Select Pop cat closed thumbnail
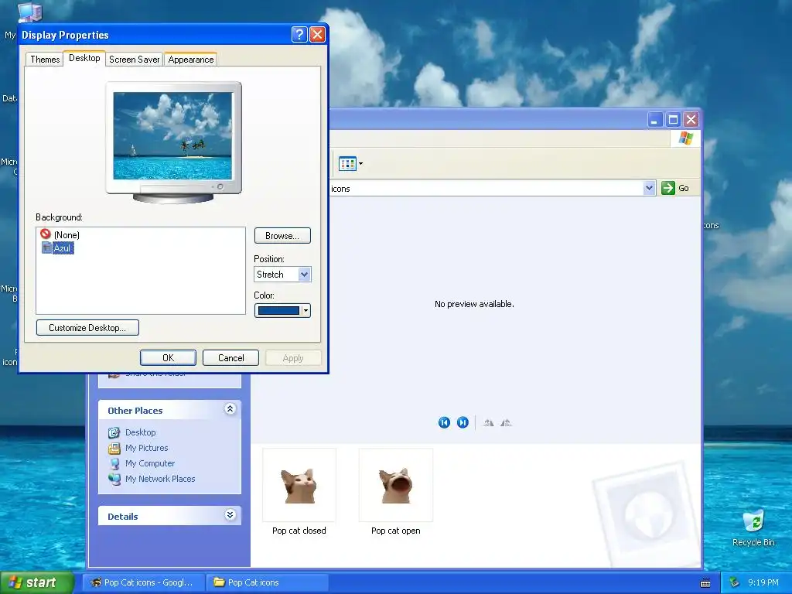This screenshot has height=594, width=792. (x=299, y=485)
